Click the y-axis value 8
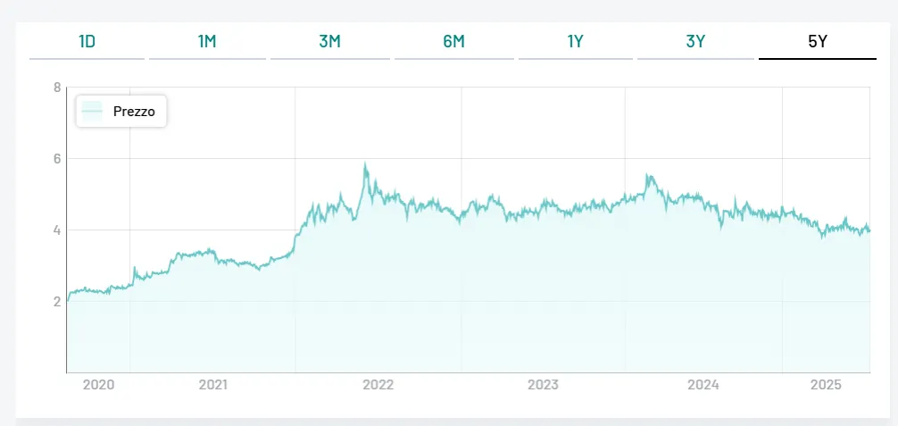 (x=57, y=88)
